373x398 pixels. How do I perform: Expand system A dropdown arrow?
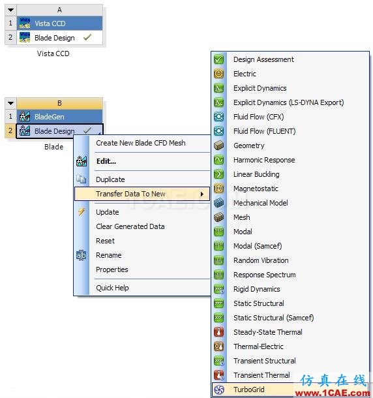point(10,10)
